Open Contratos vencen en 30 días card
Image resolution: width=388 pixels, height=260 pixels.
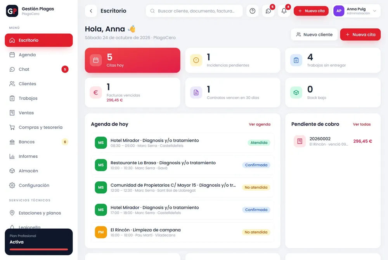[x=233, y=93]
